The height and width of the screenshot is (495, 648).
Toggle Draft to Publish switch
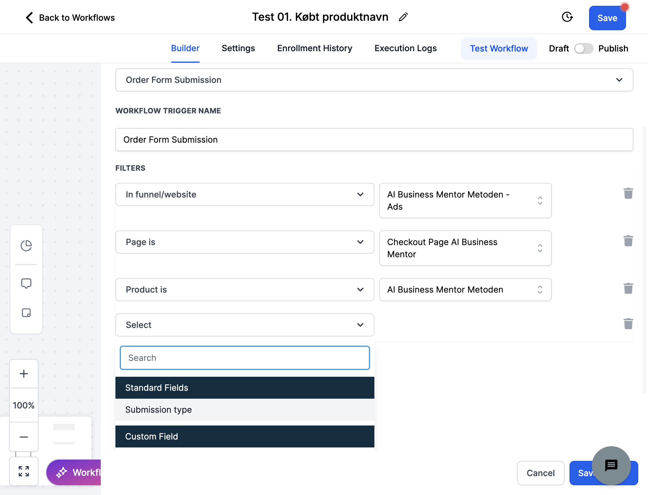pyautogui.click(x=583, y=48)
